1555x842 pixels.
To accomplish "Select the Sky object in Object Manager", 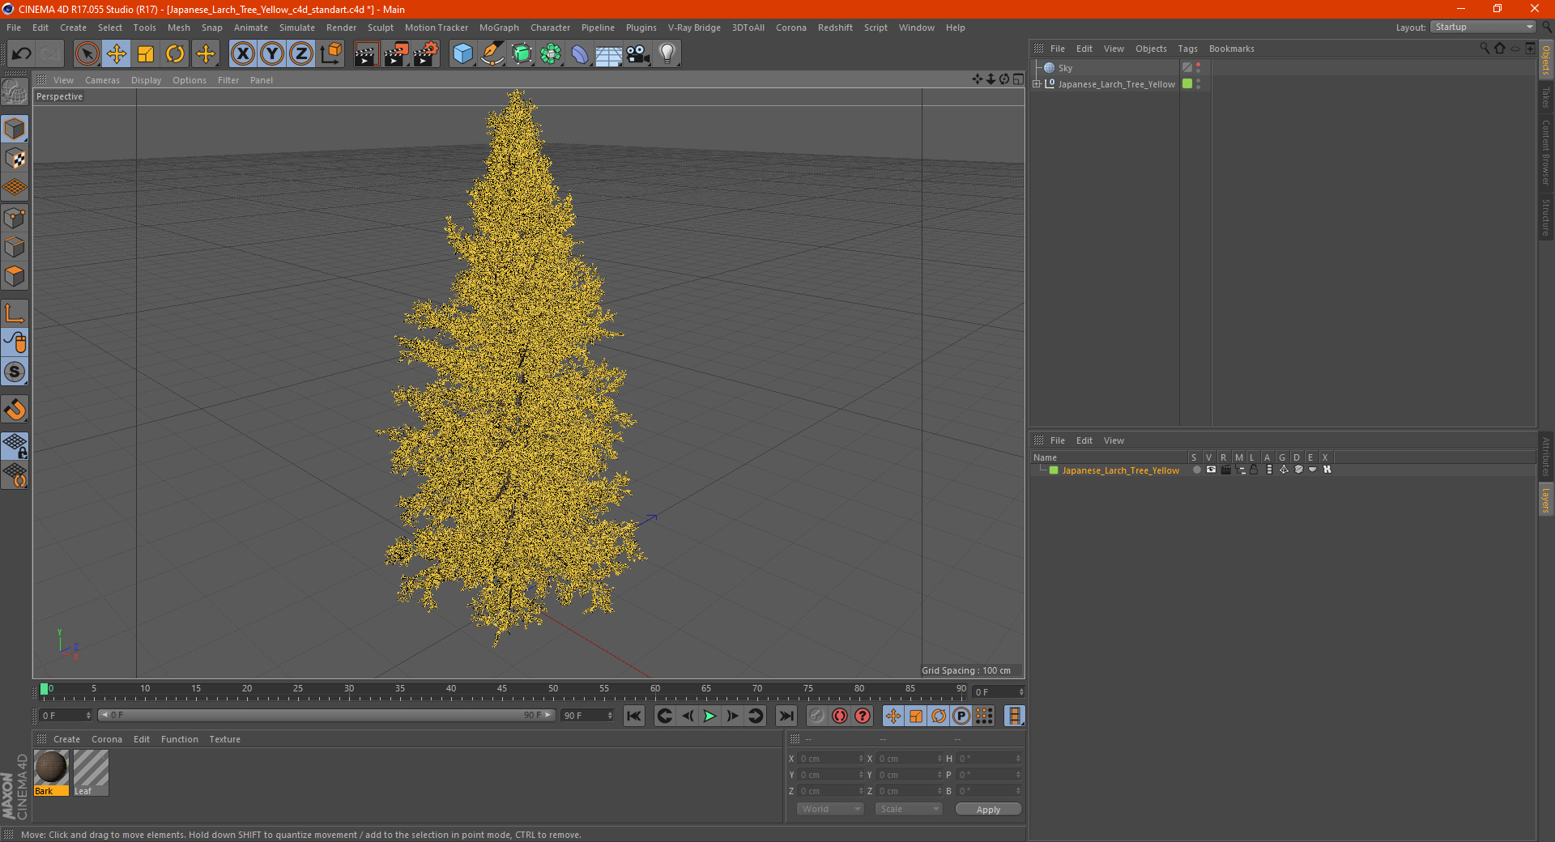I will pyautogui.click(x=1065, y=68).
